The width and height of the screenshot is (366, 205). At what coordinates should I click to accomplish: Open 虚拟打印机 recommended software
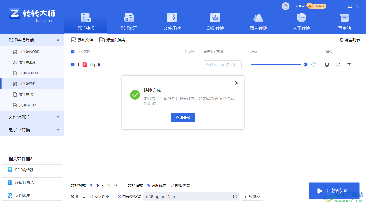point(32,183)
